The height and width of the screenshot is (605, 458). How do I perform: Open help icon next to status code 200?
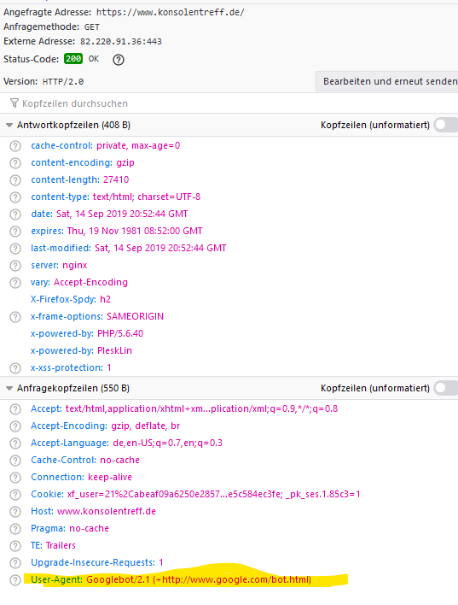tap(119, 60)
